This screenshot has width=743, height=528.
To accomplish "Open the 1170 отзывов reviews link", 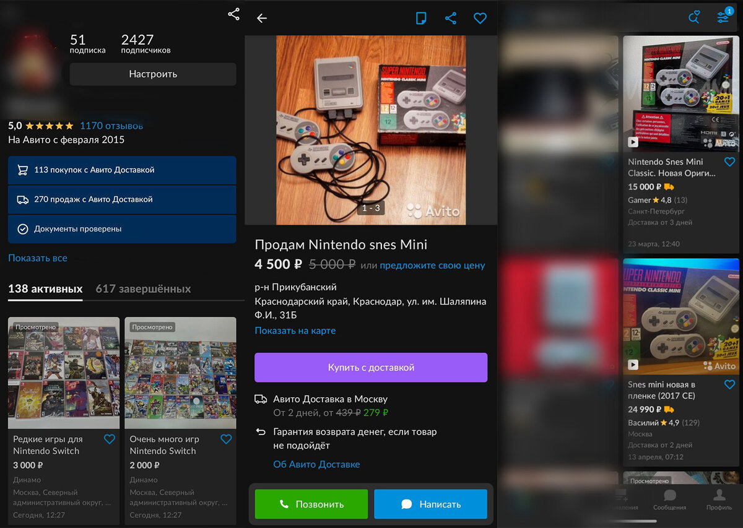I will 111,126.
